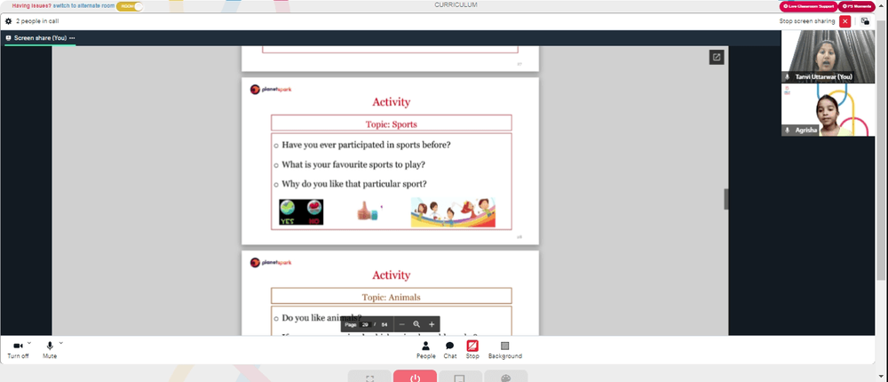Image resolution: width=888 pixels, height=382 pixels.
Task: Expand microphone options chevron
Action: tap(60, 343)
